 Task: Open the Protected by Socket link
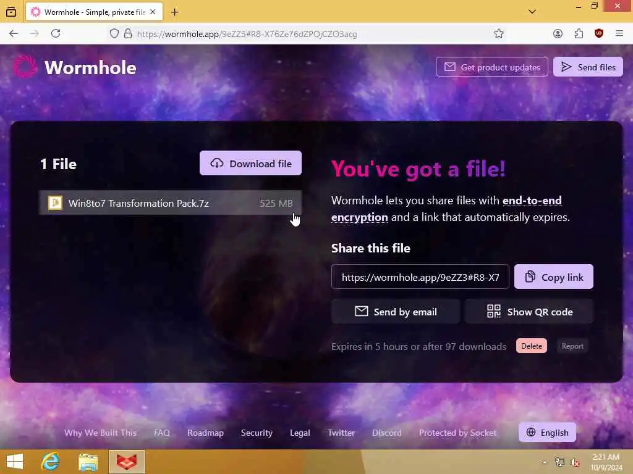458,433
